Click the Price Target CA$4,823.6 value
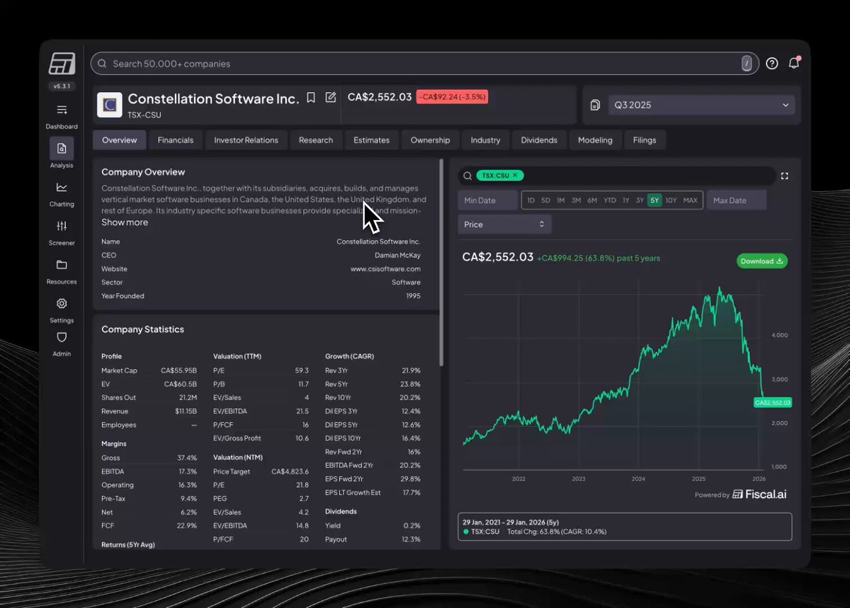 coord(290,471)
